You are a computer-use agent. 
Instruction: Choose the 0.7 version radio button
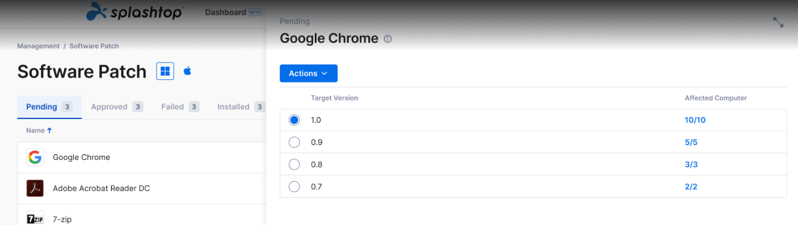click(x=294, y=187)
